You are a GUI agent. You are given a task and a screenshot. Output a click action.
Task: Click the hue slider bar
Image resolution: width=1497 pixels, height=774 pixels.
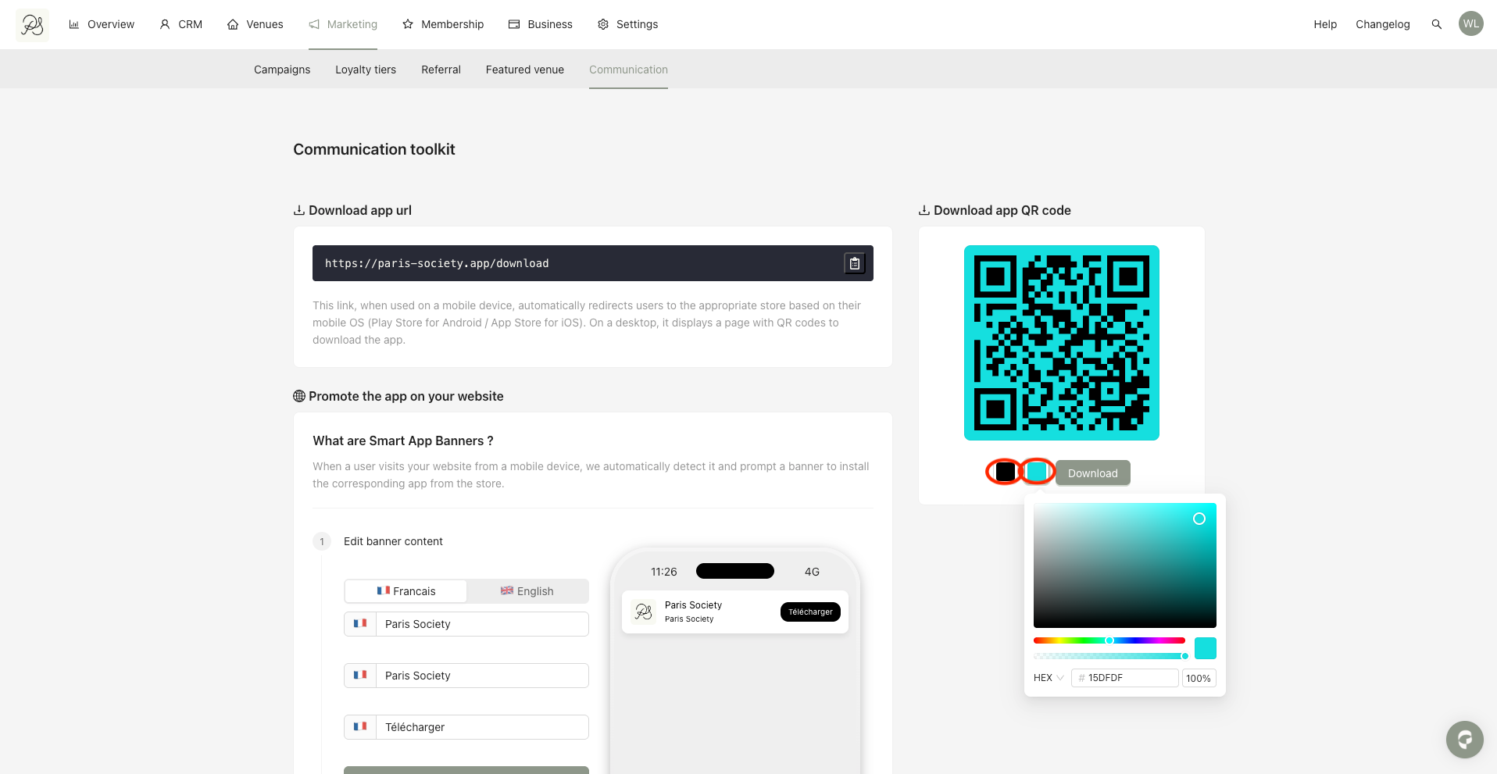pyautogui.click(x=1109, y=640)
